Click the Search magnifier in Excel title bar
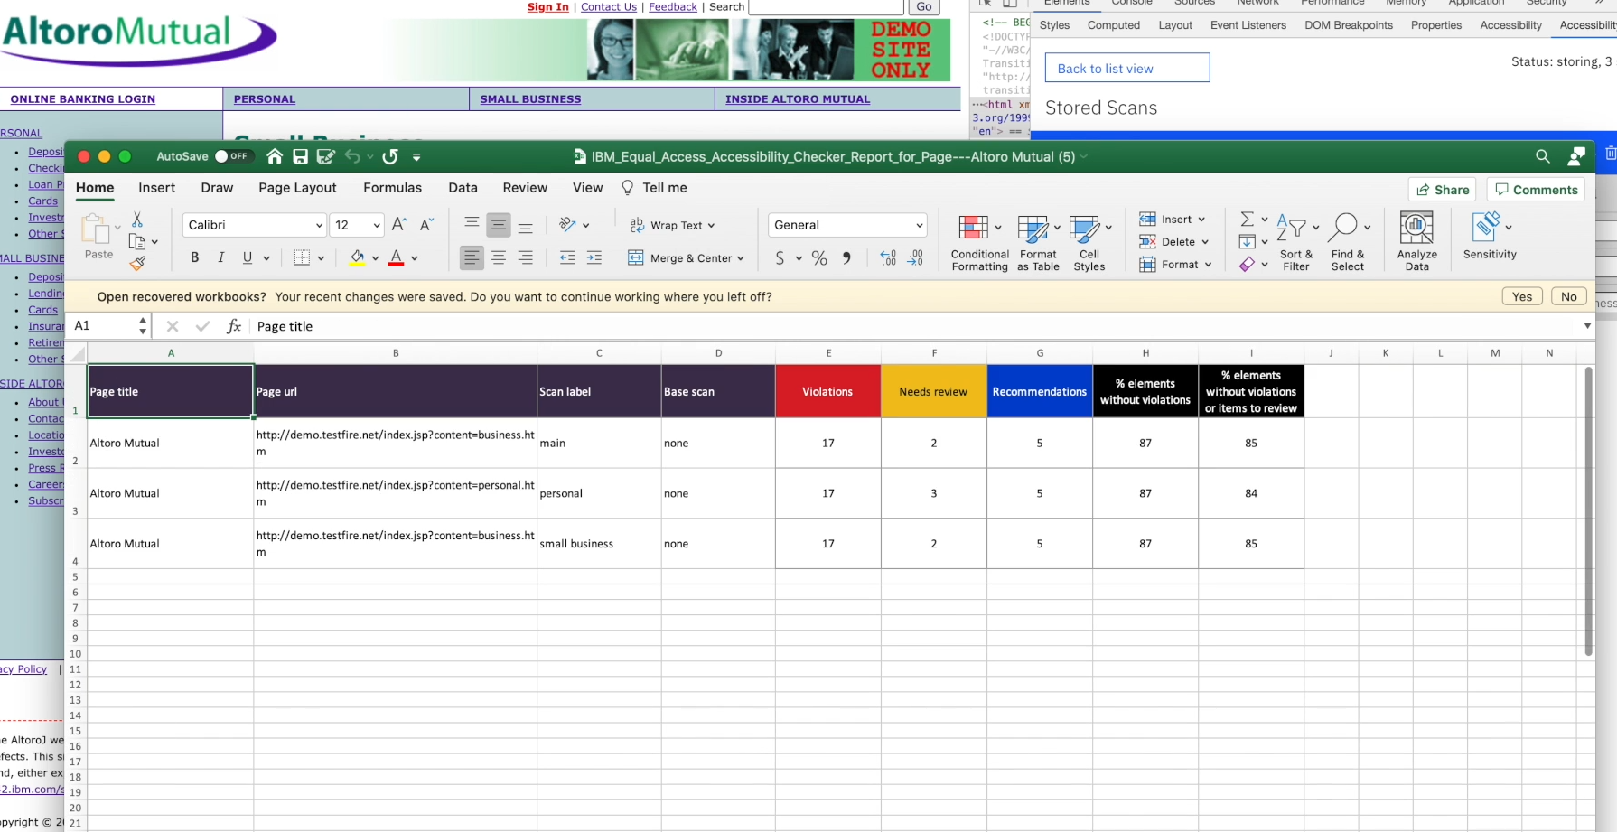This screenshot has height=832, width=1617. [x=1542, y=156]
